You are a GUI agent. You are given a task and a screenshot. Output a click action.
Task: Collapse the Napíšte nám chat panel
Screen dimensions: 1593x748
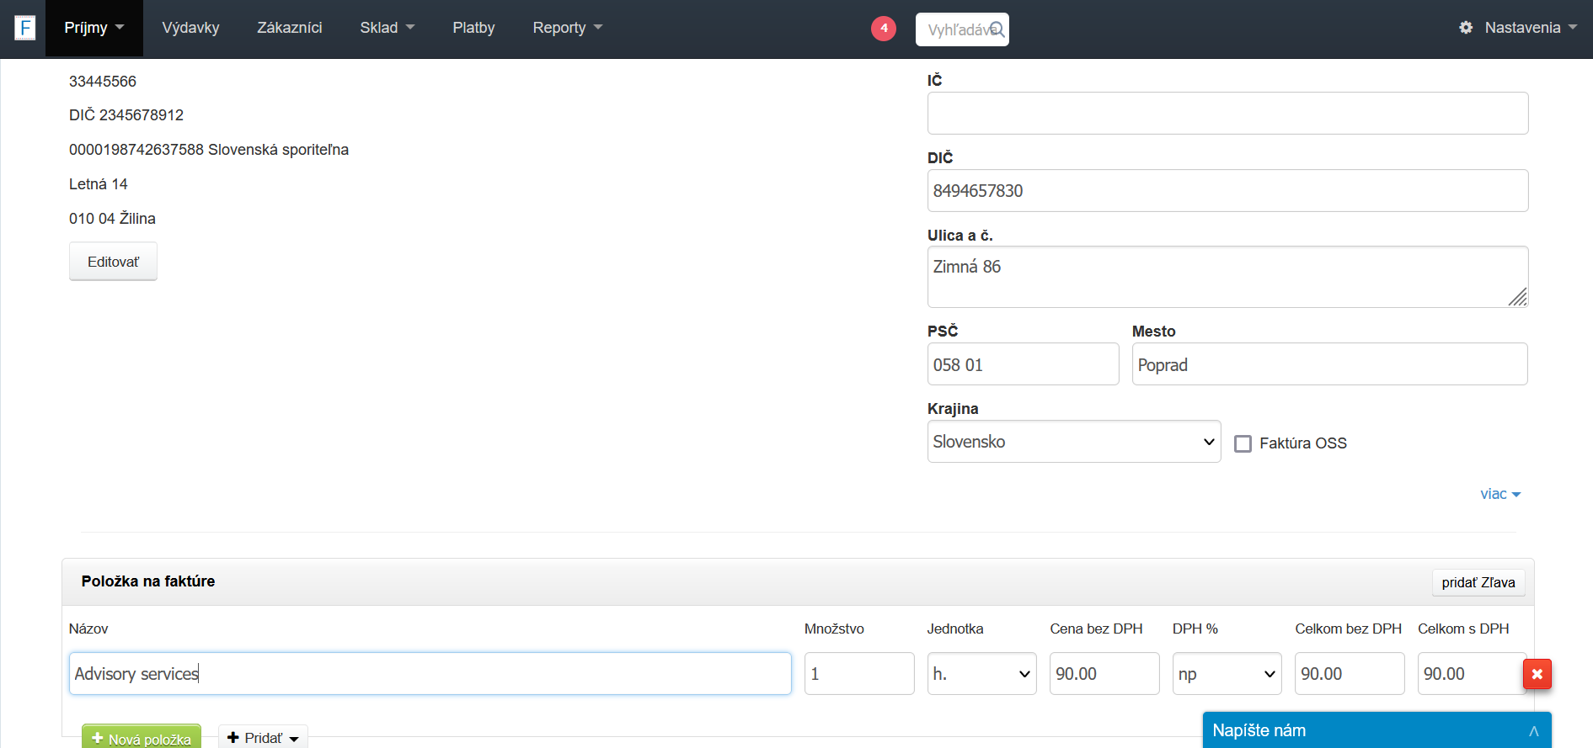[1533, 731]
